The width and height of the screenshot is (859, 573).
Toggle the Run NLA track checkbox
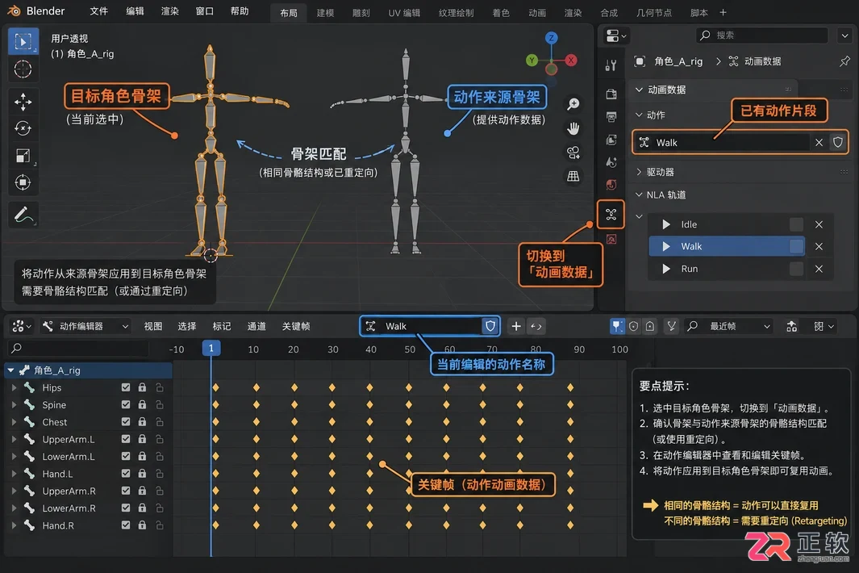(796, 269)
